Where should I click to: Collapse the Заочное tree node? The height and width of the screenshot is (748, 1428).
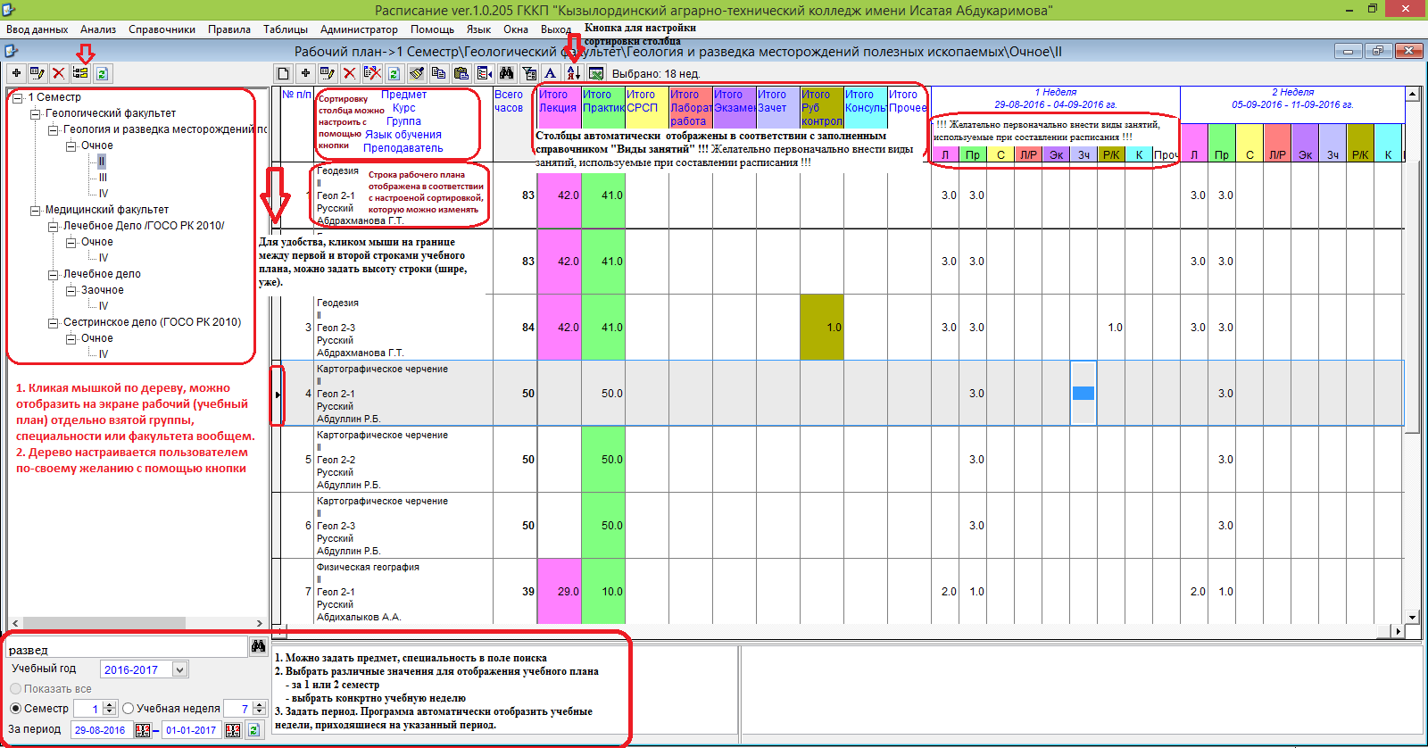point(71,290)
